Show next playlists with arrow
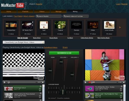 click(120, 27)
